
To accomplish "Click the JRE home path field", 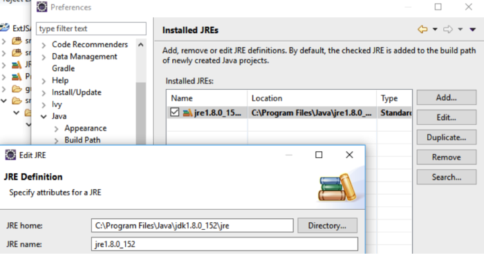I will tap(192, 226).
